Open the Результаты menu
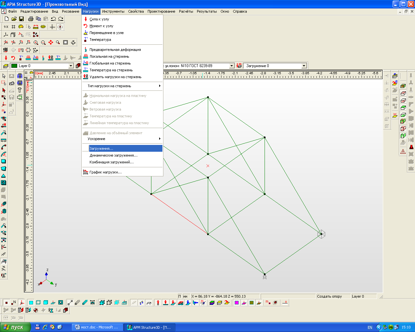Image resolution: width=415 pixels, height=332 pixels. point(207,11)
